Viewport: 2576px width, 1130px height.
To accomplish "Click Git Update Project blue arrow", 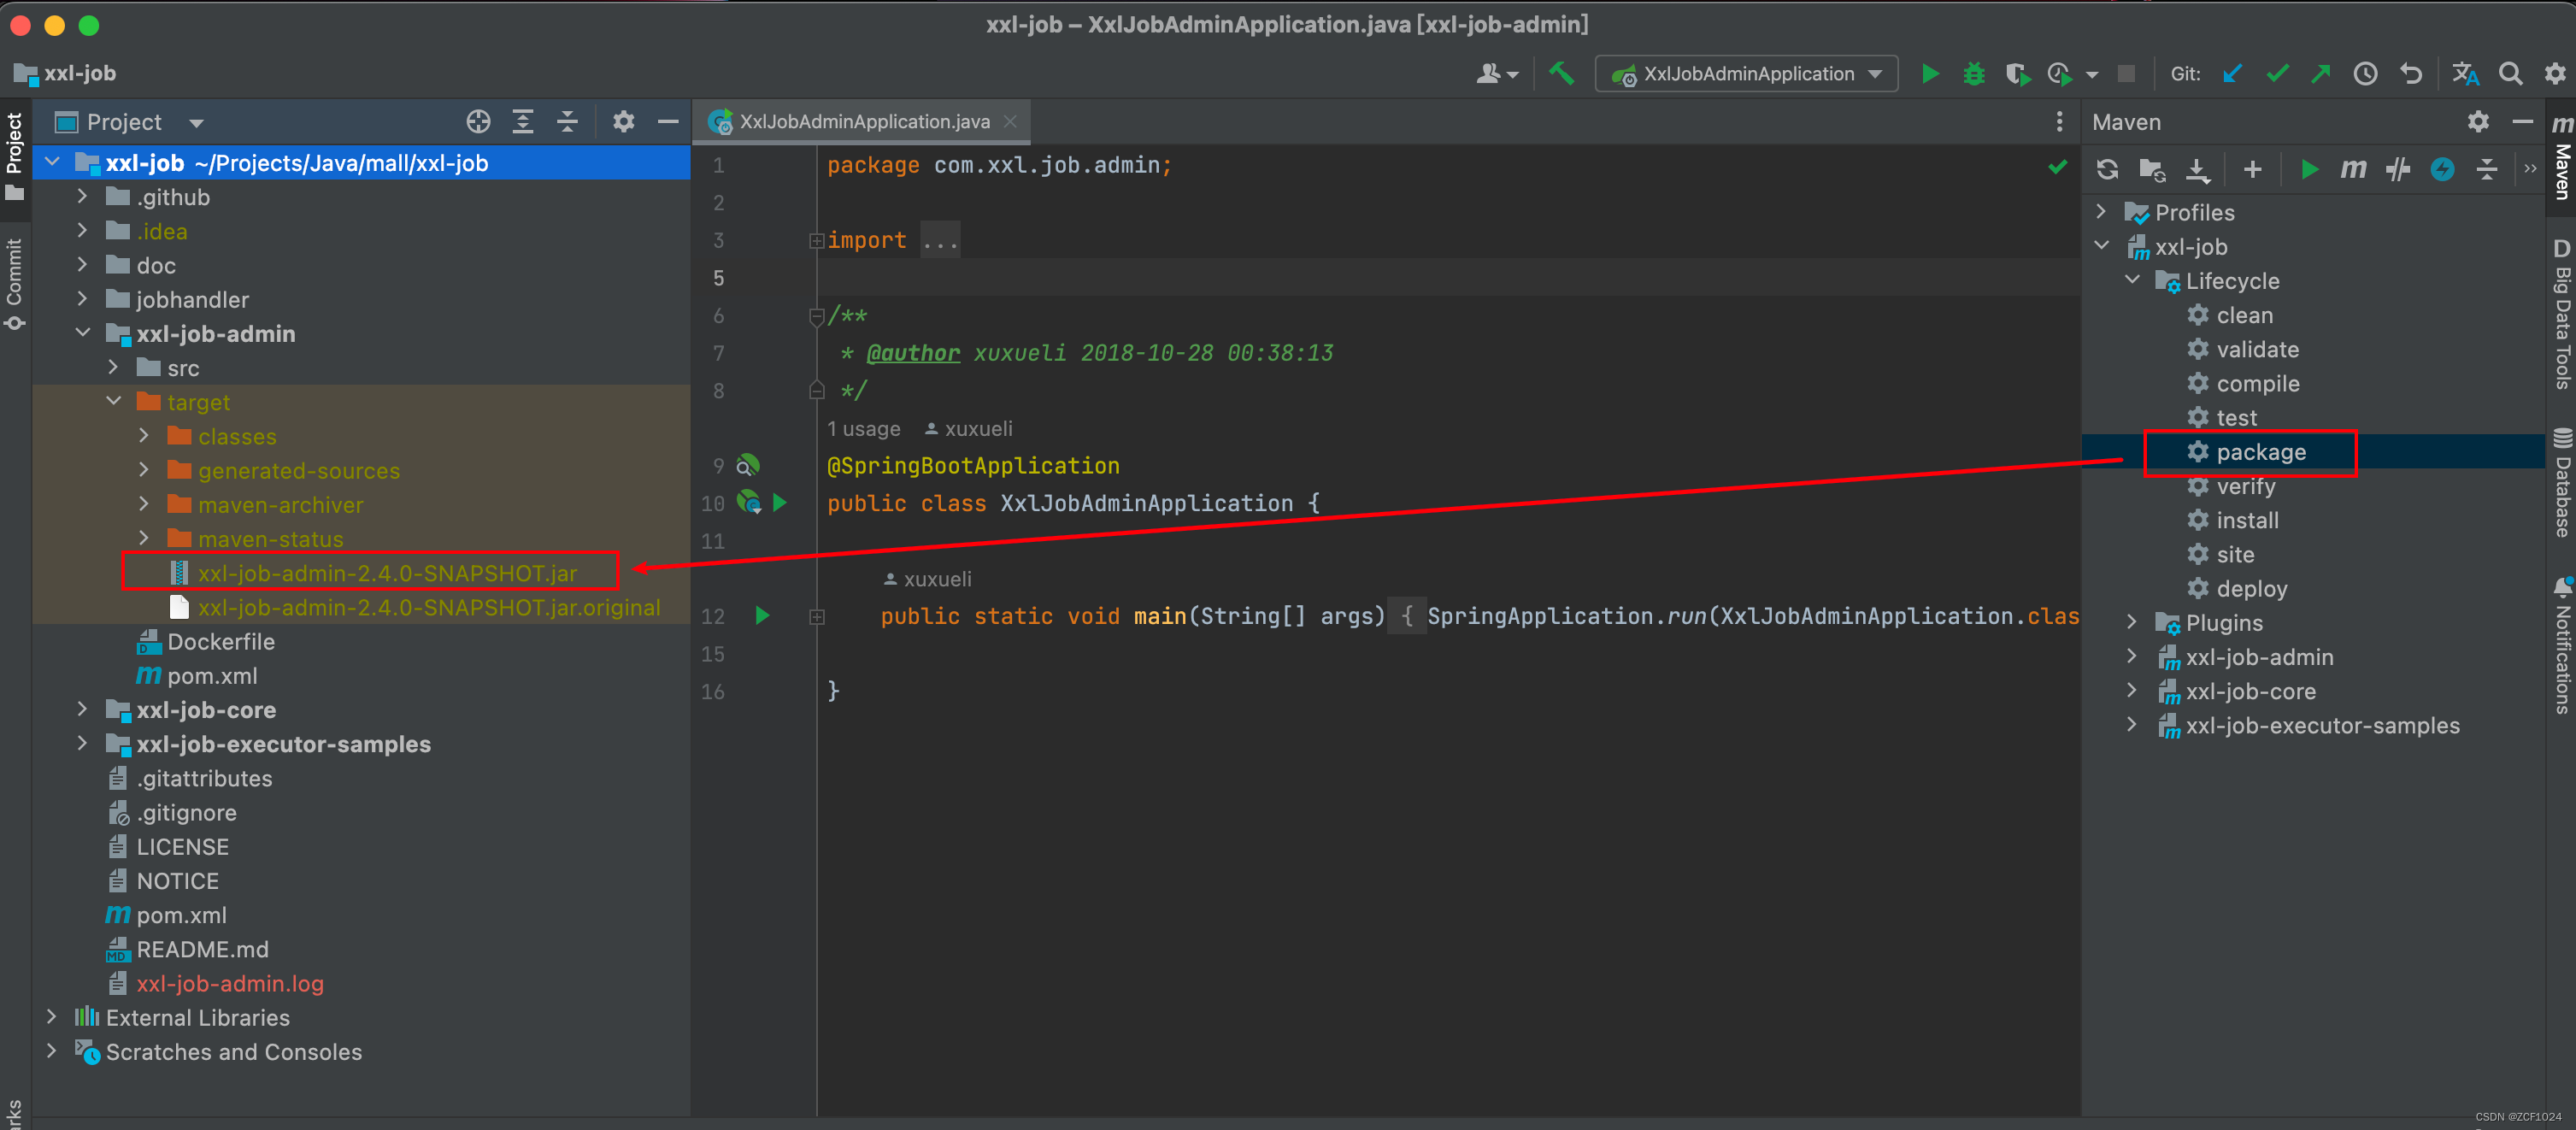I will tap(2232, 73).
